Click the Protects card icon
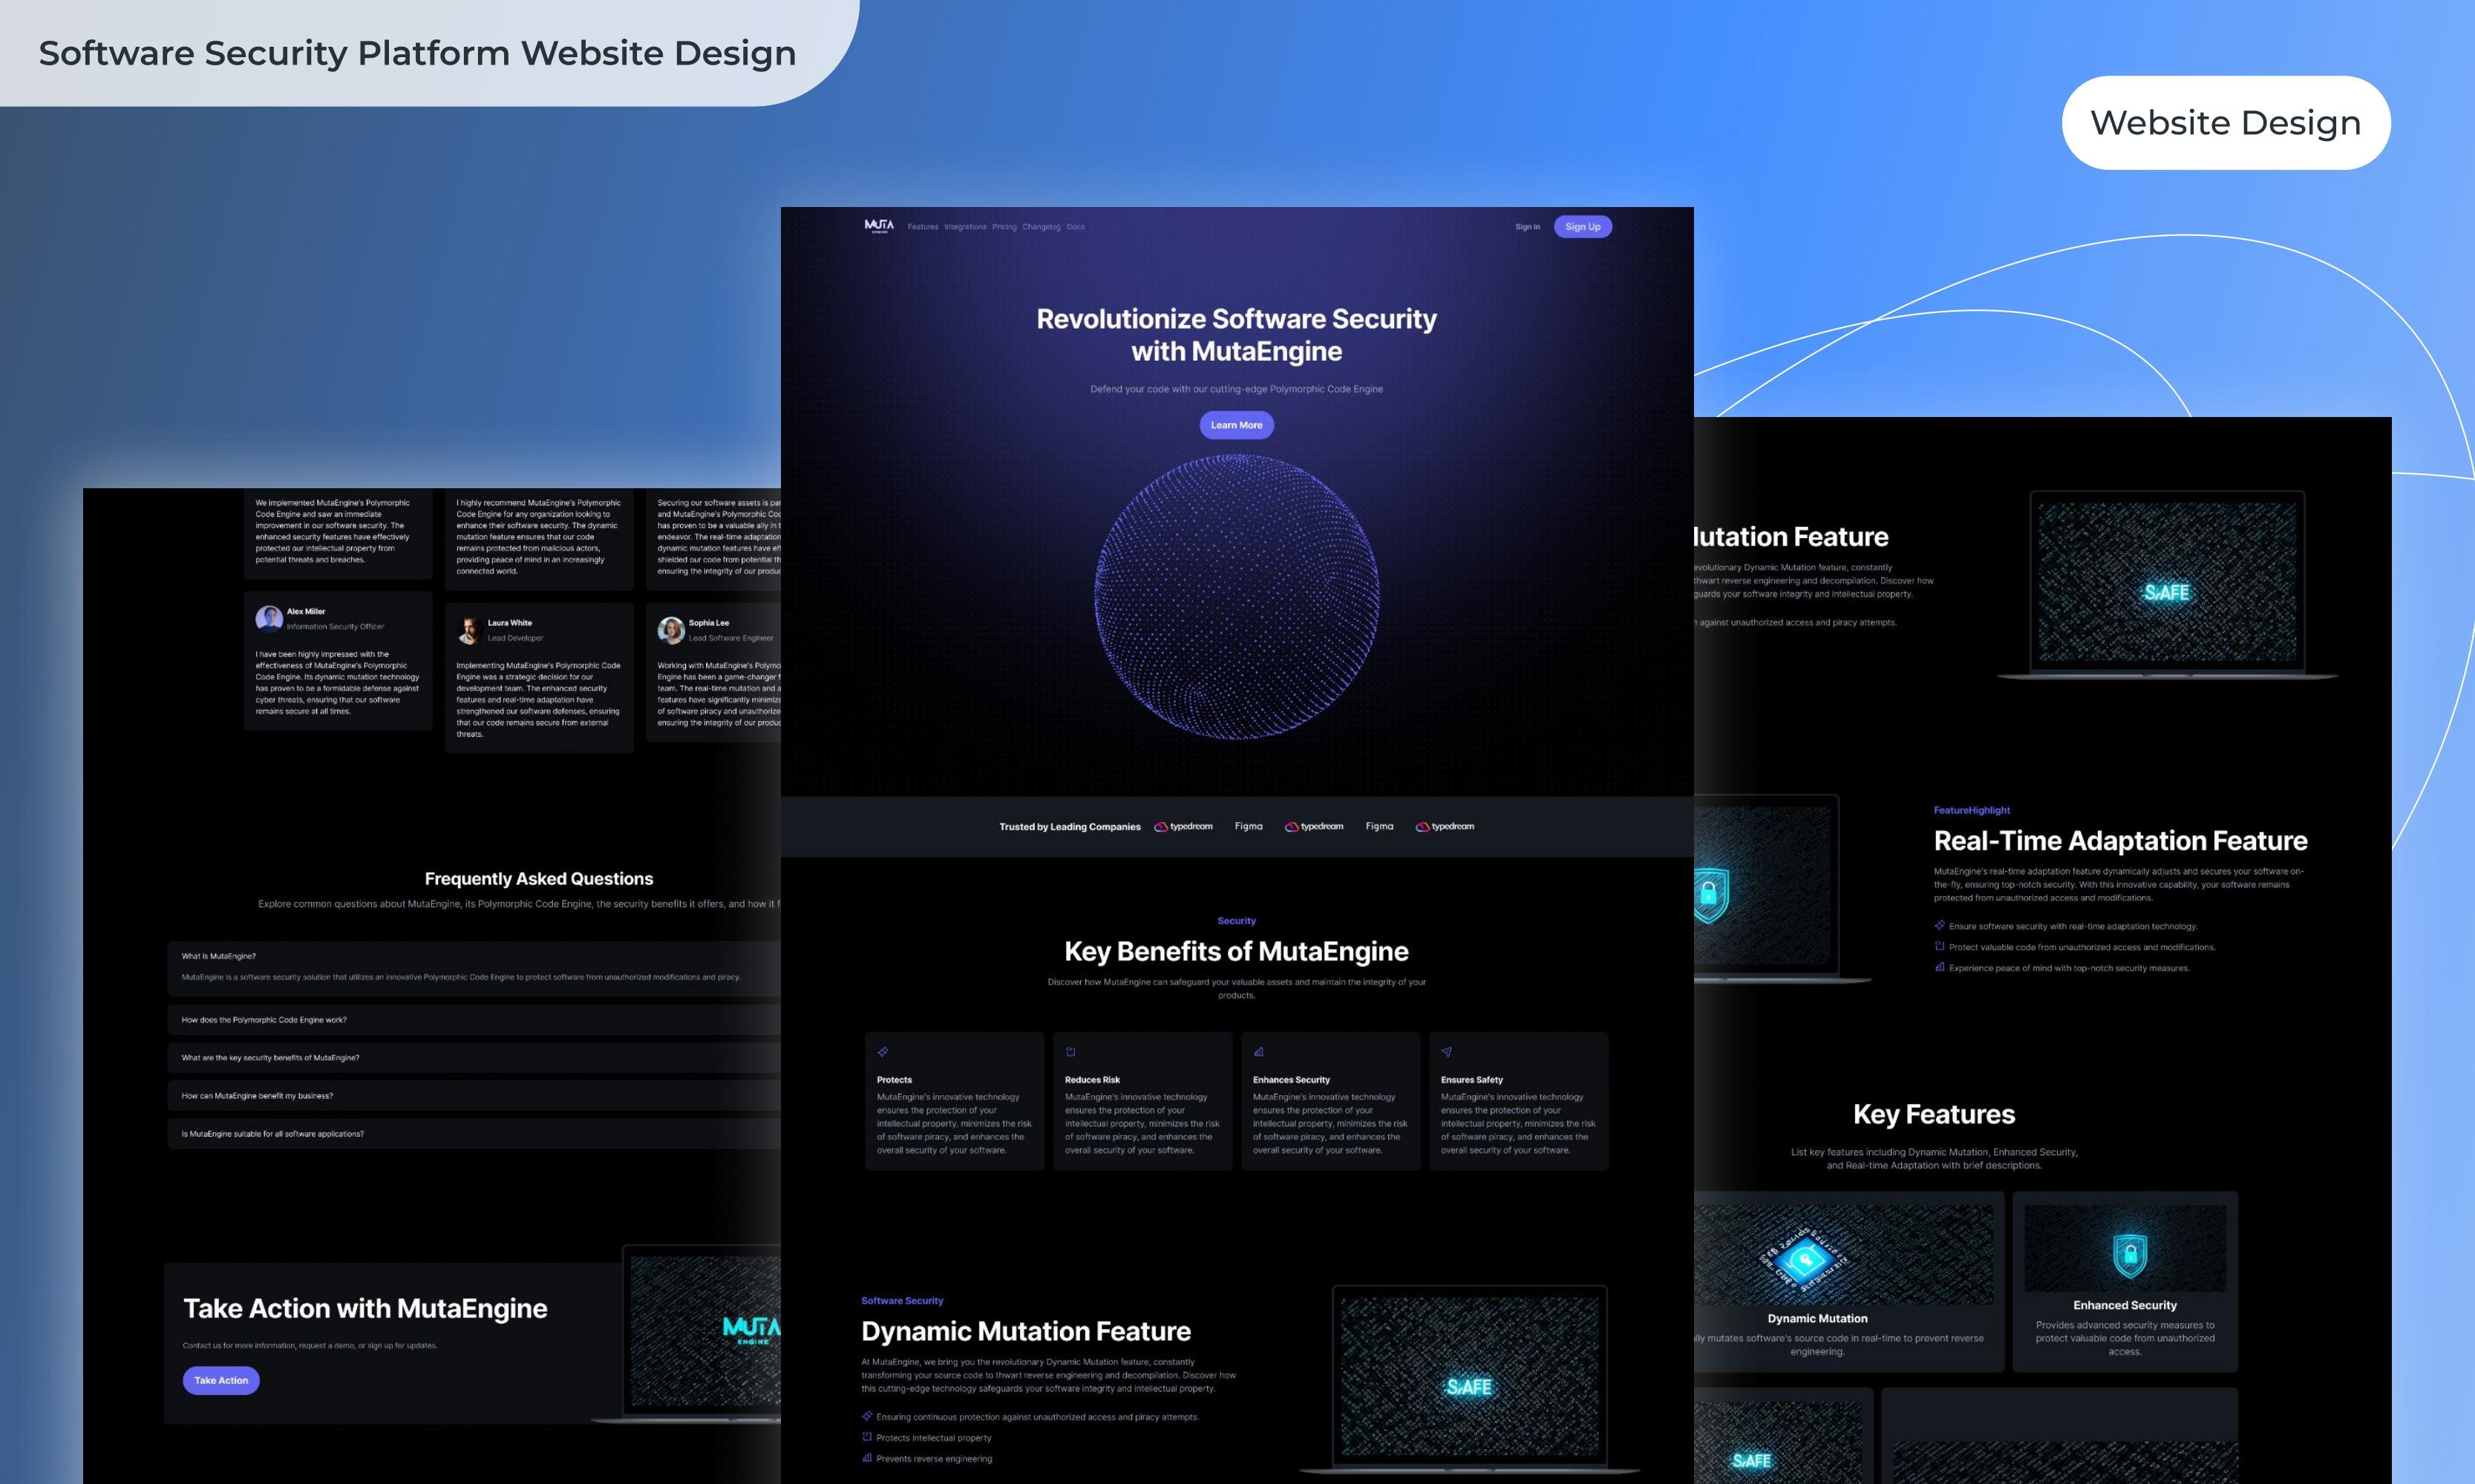The image size is (2475, 1484). tap(883, 1052)
